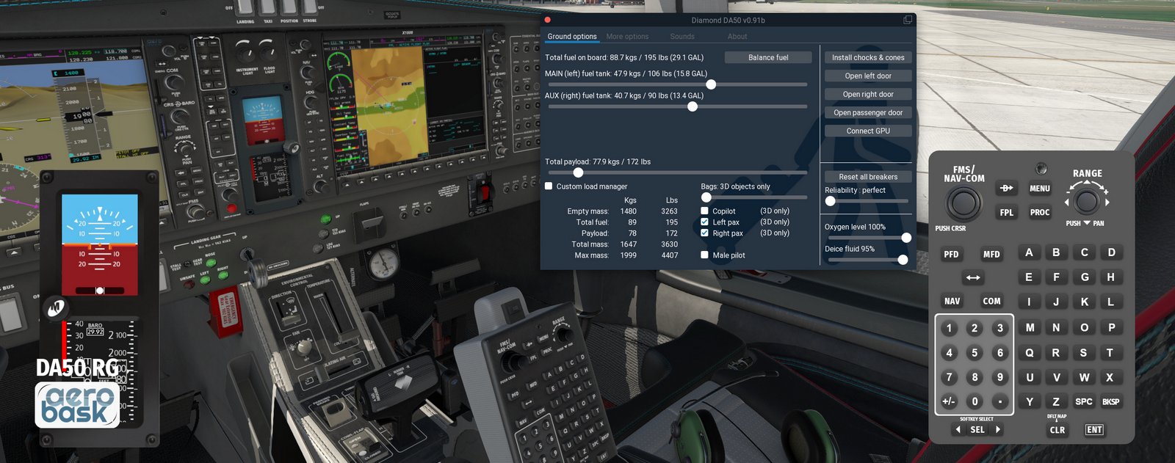Click the RANGE joystick knob
This screenshot has height=463, width=1175.
pos(1086,201)
